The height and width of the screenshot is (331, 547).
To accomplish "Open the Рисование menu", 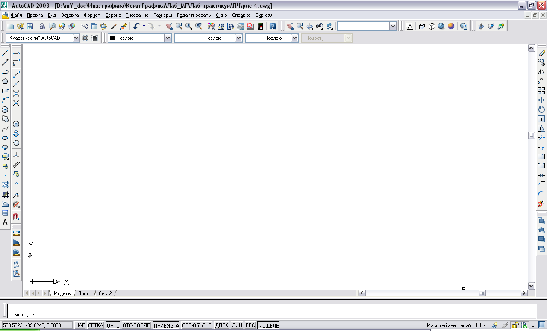I will [137, 15].
